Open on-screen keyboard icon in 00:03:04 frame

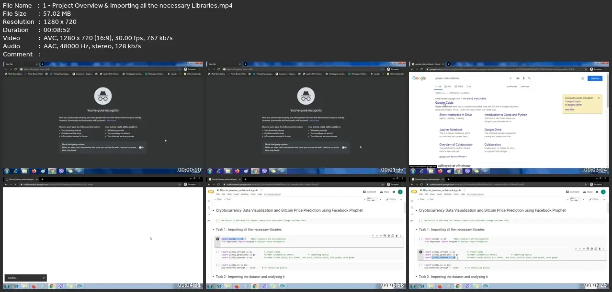pyautogui.click(x=518, y=78)
